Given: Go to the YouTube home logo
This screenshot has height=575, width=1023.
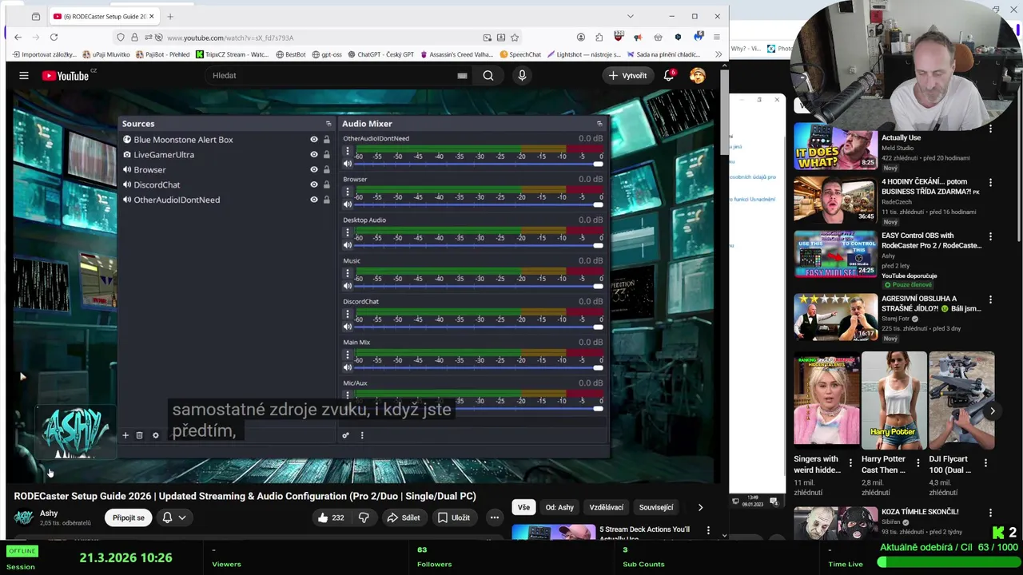Looking at the screenshot, I should pos(66,75).
